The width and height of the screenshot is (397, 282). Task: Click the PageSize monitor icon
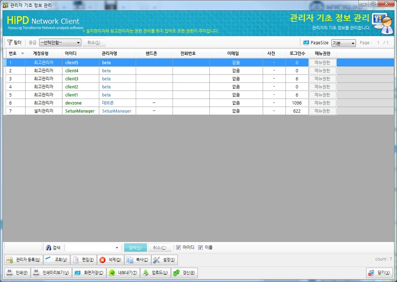click(x=306, y=43)
